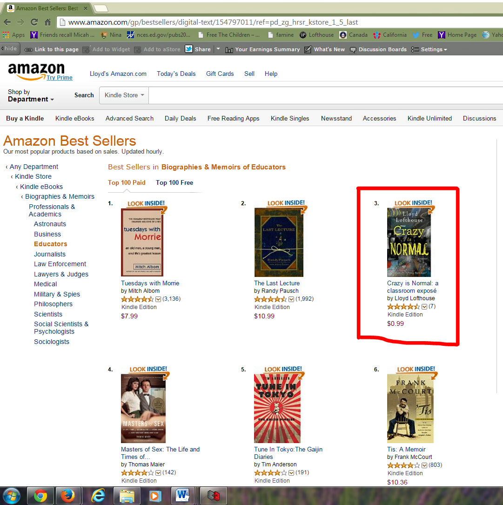Open Kindle Singles in the navigation bar
The image size is (503, 505).
click(290, 119)
